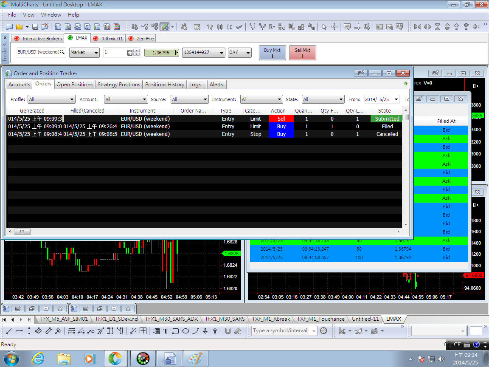Open the Profile filter dropdown
The width and height of the screenshot is (489, 367).
tap(51, 99)
